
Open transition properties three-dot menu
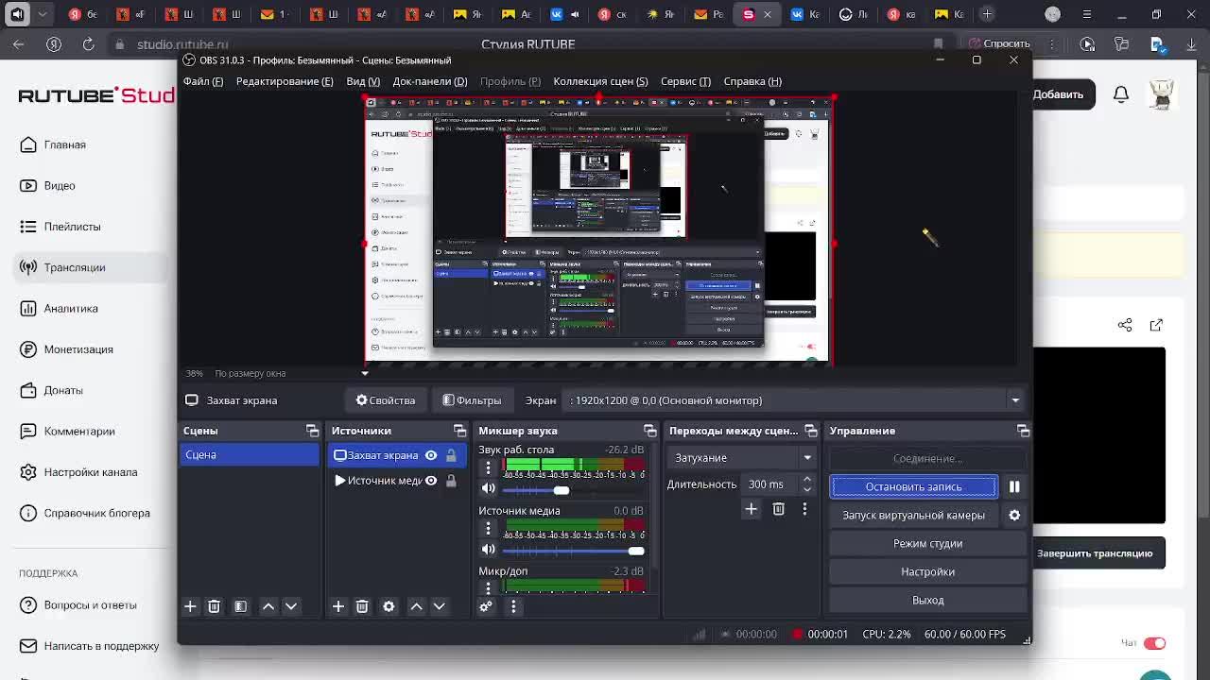[x=804, y=509]
